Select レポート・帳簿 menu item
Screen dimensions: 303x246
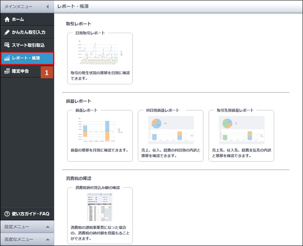click(27, 58)
